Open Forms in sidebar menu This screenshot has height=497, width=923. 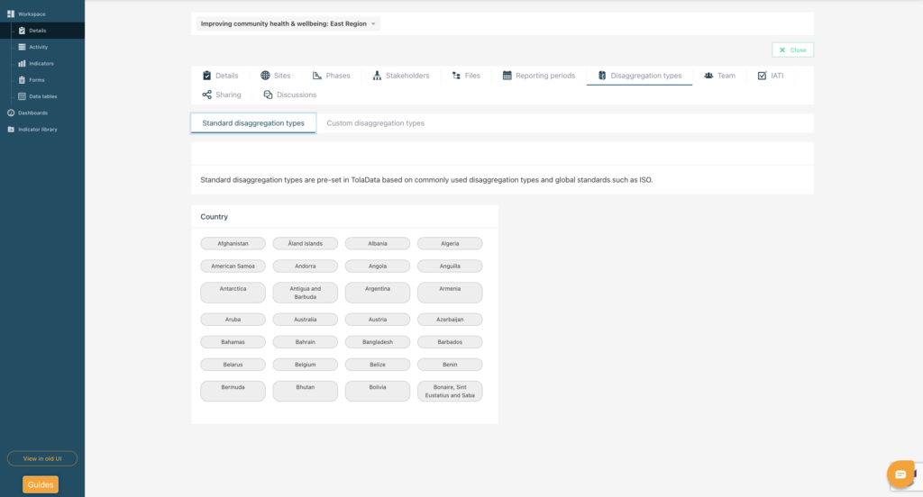tap(36, 80)
